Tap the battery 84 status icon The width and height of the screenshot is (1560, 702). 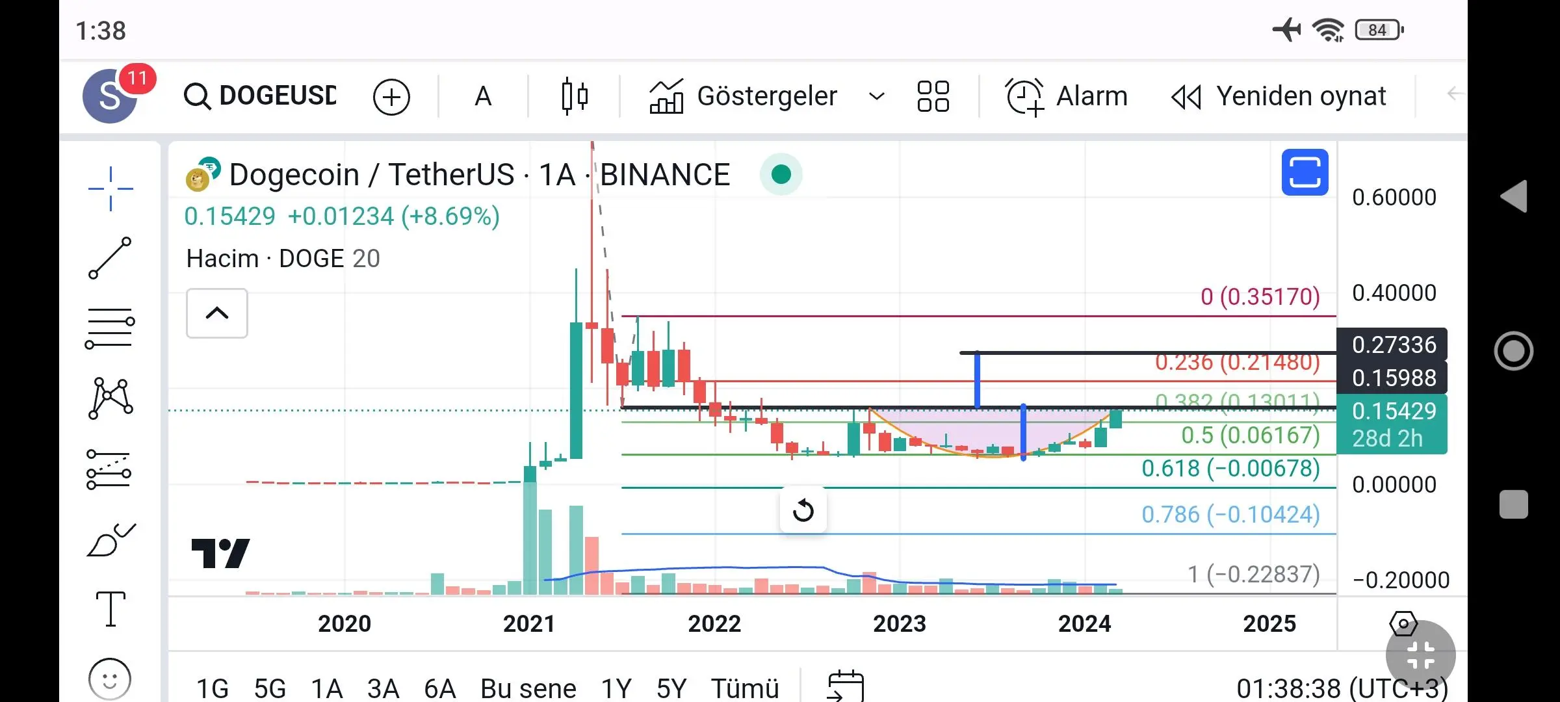coord(1379,30)
